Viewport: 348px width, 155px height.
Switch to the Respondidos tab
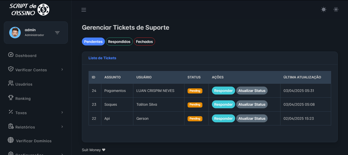119,42
